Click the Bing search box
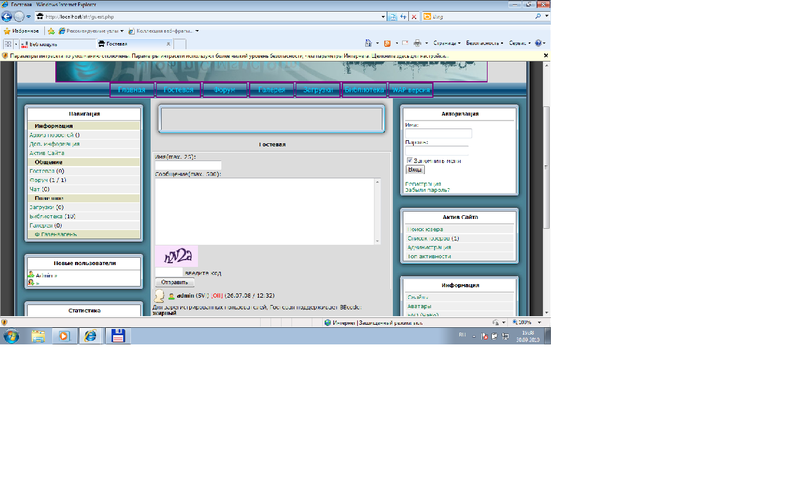The height and width of the screenshot is (492, 787). tap(483, 17)
